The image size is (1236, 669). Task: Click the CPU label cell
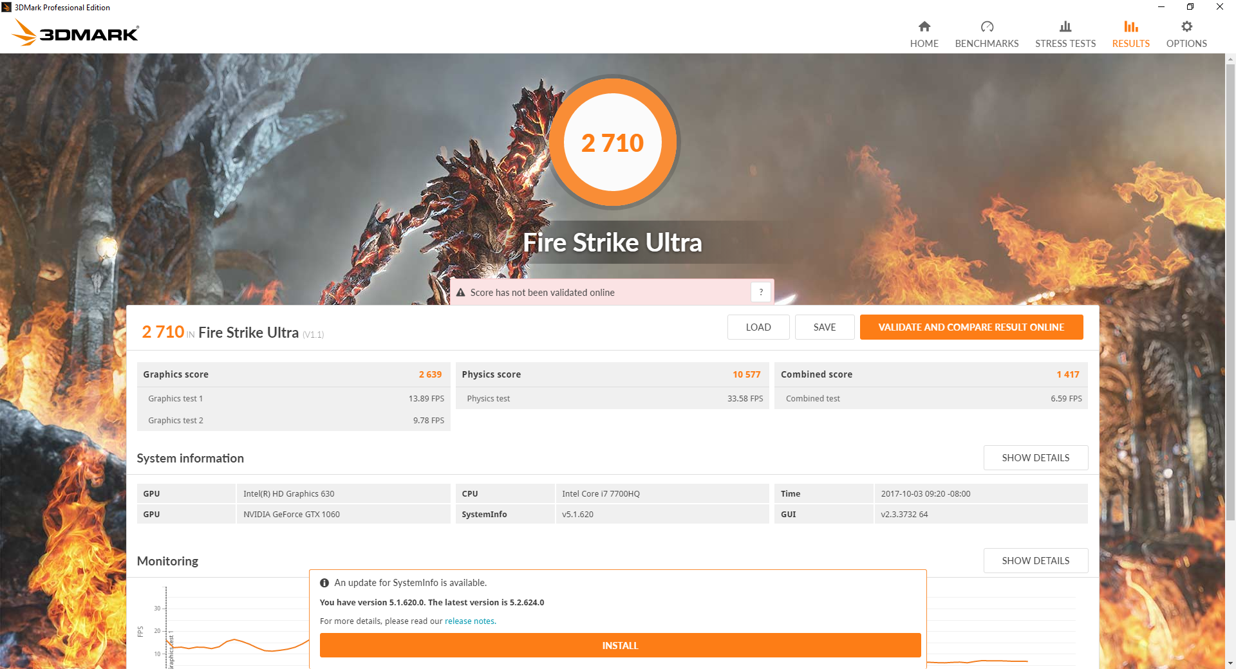click(x=505, y=494)
